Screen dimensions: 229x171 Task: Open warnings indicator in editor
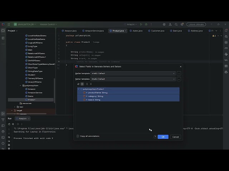point(214,36)
